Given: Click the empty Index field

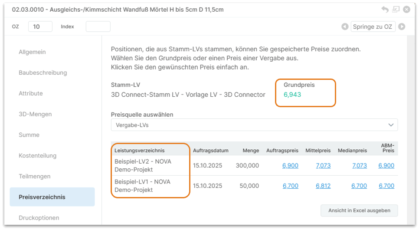Looking at the screenshot, I should click(x=98, y=26).
